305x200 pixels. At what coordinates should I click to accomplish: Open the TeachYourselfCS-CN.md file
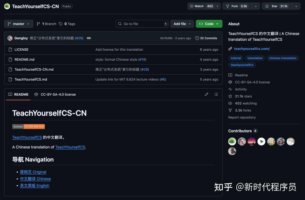[x=34, y=69]
